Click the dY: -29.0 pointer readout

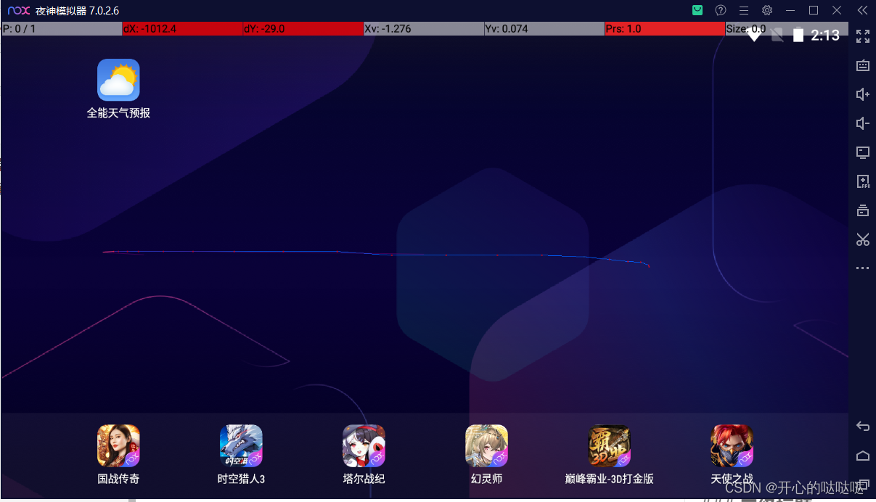coord(303,29)
